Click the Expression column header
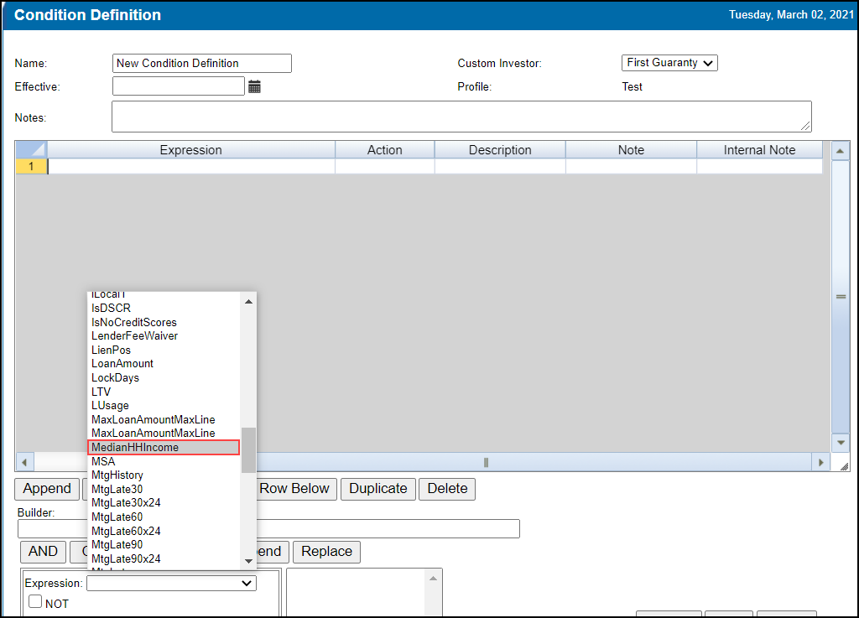 tap(190, 150)
